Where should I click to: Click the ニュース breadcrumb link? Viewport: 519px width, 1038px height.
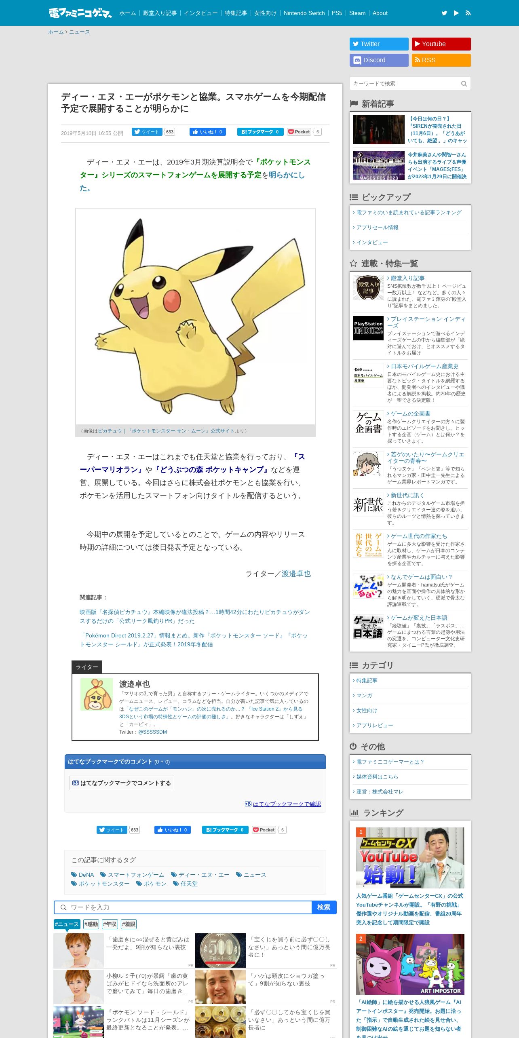pos(79,32)
